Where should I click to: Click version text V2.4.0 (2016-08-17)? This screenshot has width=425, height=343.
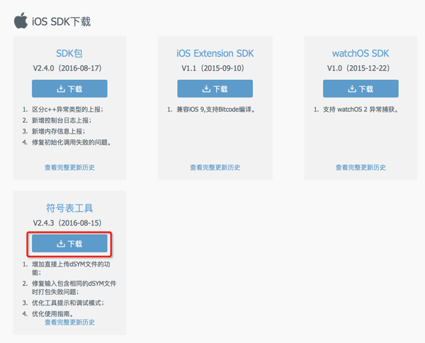coord(67,68)
